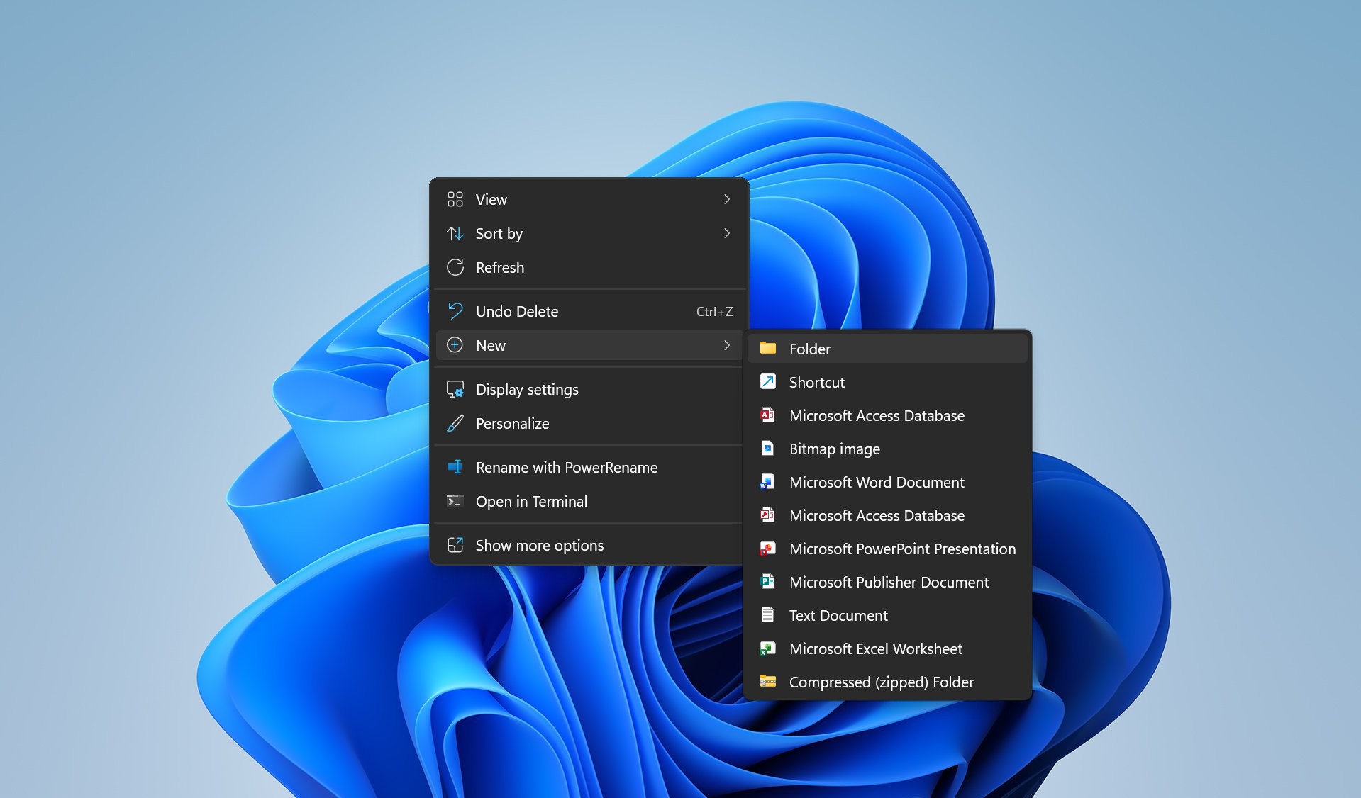Click the Microsoft Excel Worksheet icon
1361x798 pixels.
[x=767, y=648]
